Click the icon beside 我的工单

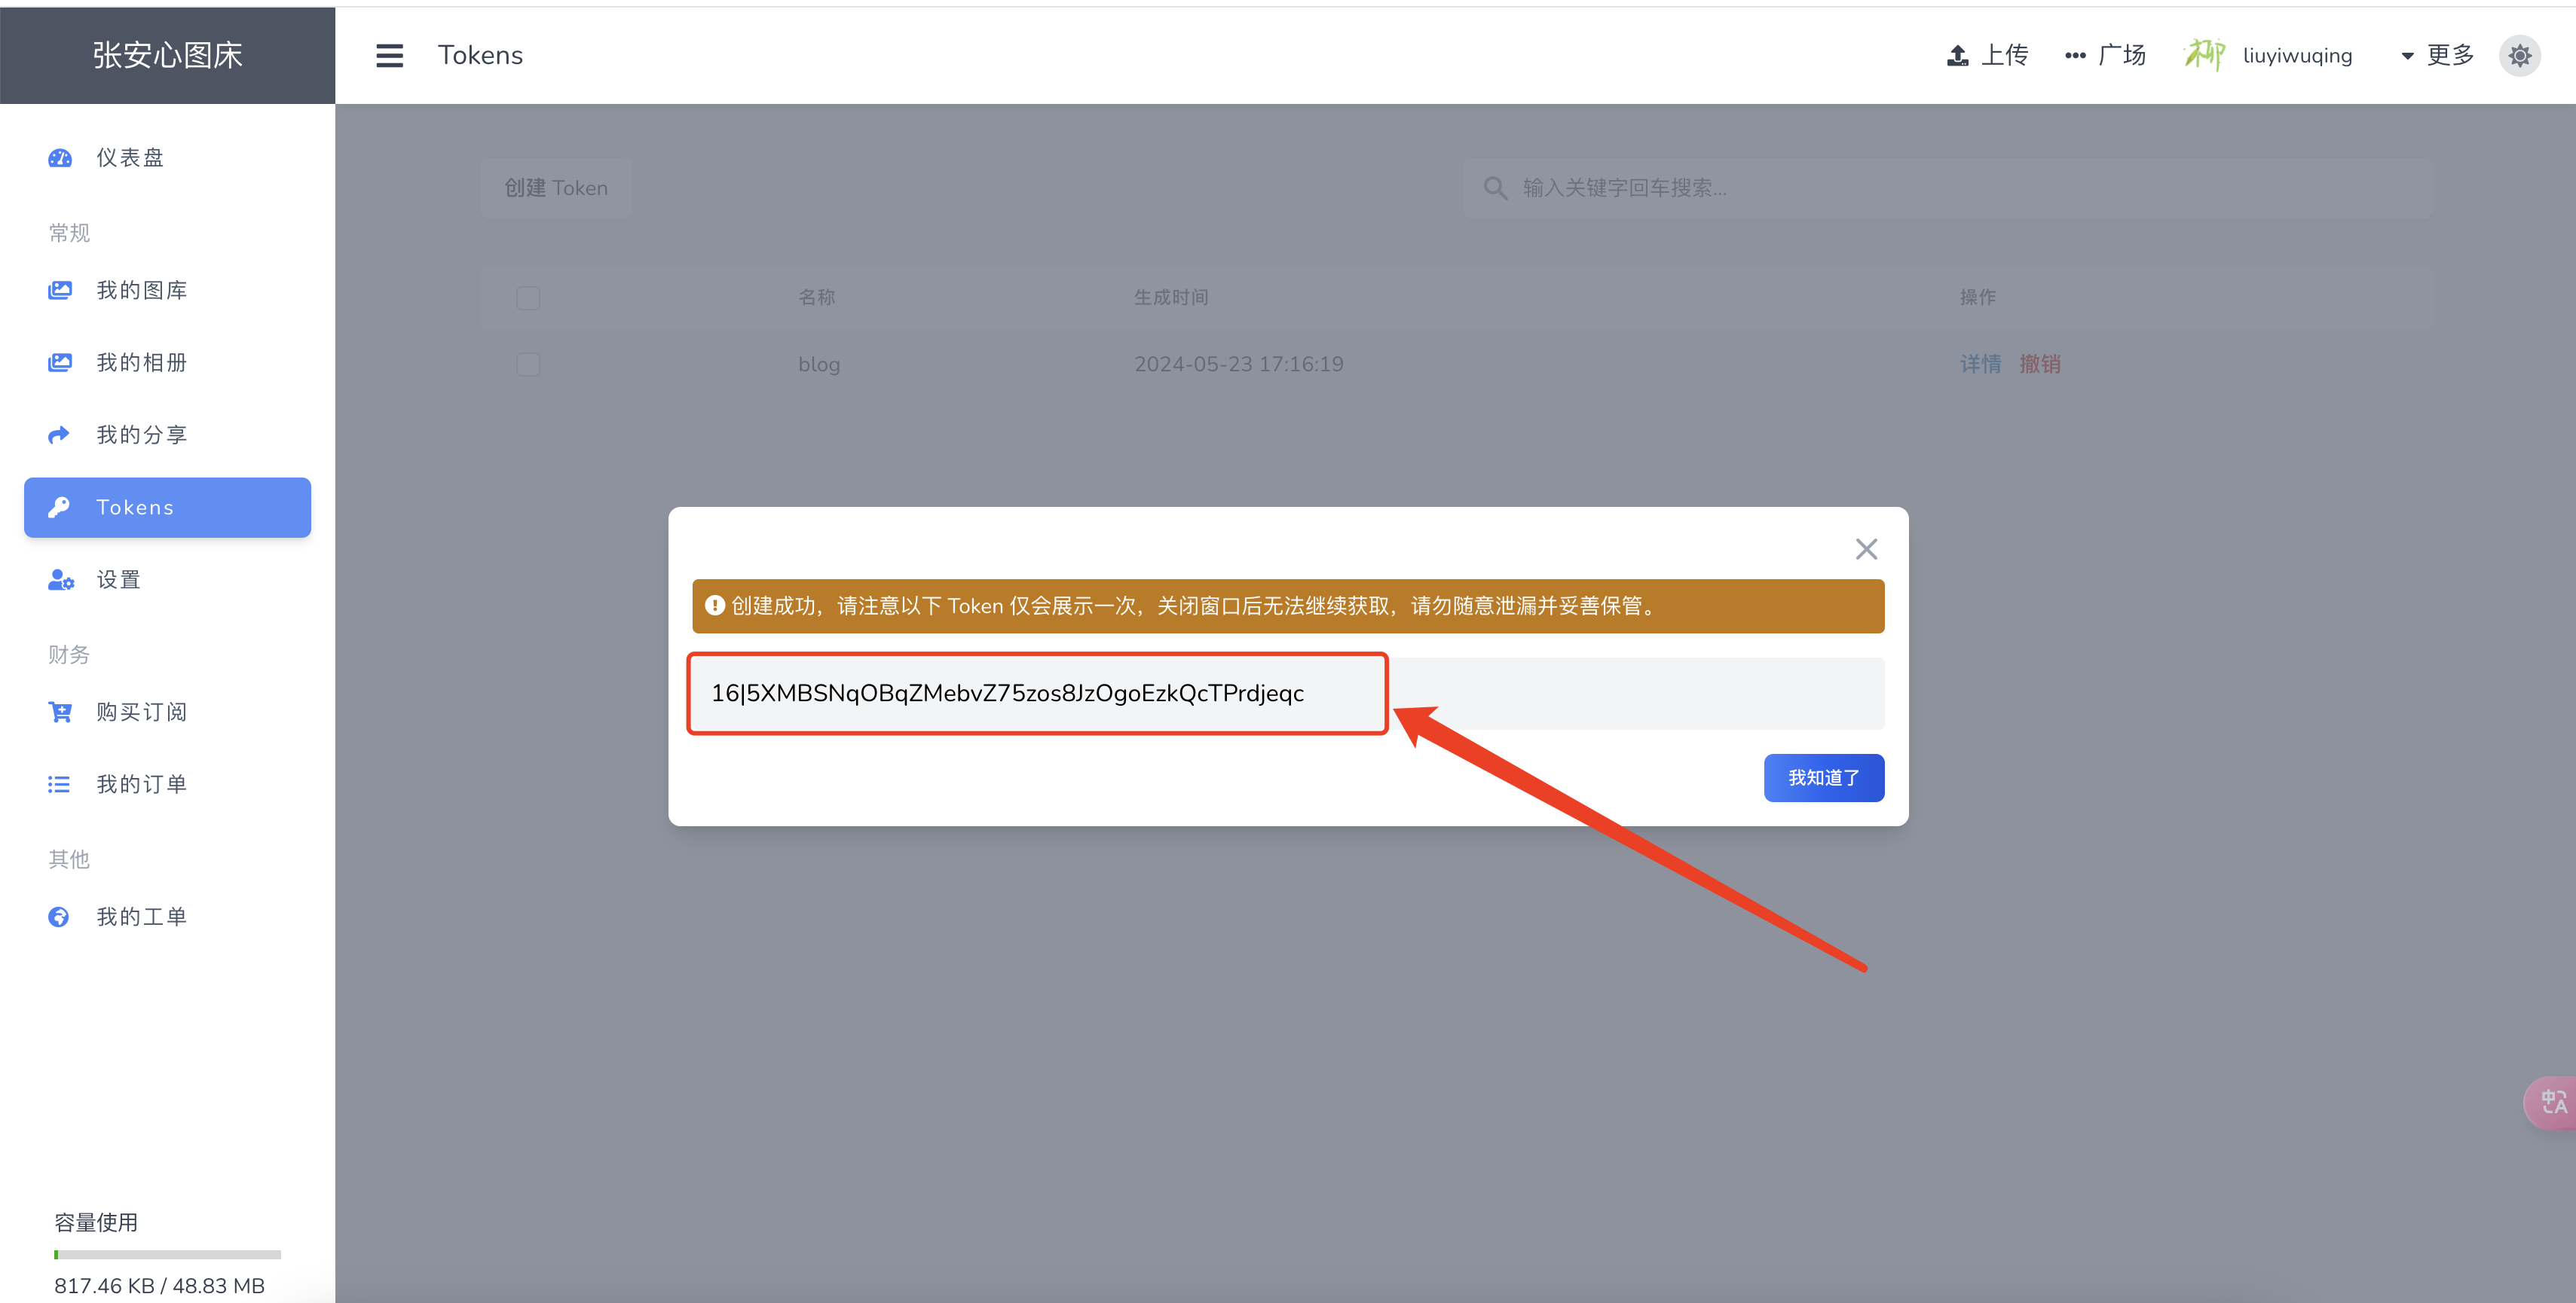point(59,917)
